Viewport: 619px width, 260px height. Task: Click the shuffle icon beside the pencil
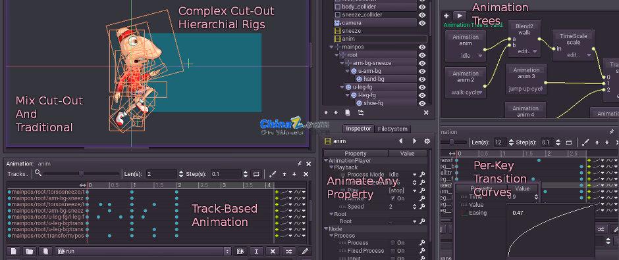tap(288, 251)
